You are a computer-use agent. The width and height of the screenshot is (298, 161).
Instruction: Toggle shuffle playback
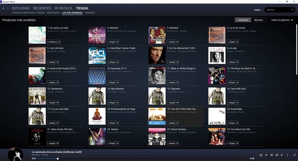tap(271, 155)
